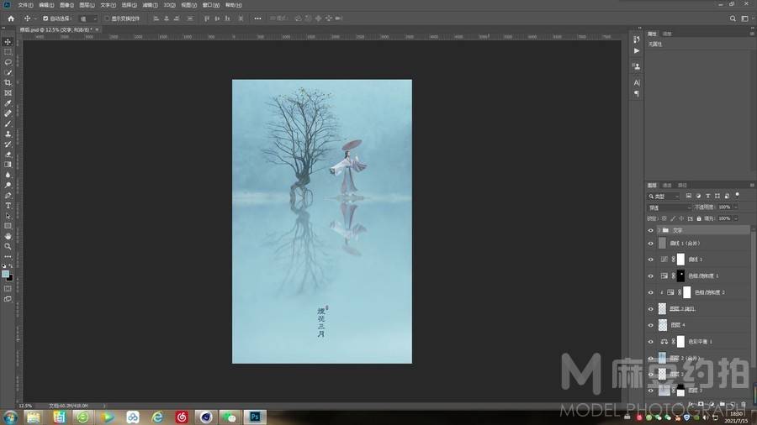Click the Actions play icon in the dock
This screenshot has width=757, height=425.
637,50
